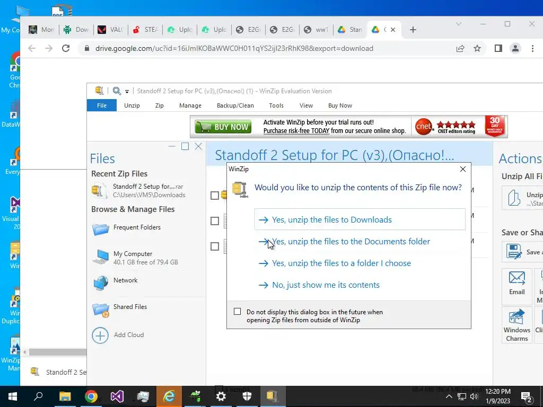Click the Network globe icon
543x407 pixels.
coord(101,284)
